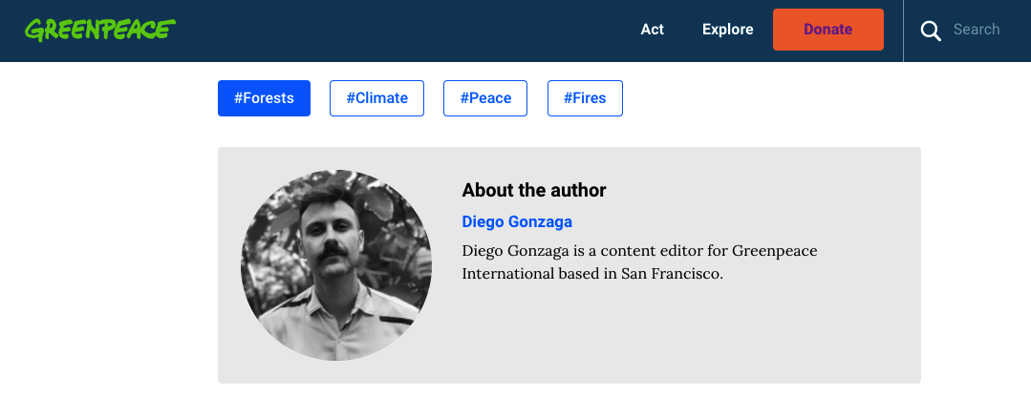Focus the Search input field
The width and height of the screenshot is (1031, 418).
[977, 30]
